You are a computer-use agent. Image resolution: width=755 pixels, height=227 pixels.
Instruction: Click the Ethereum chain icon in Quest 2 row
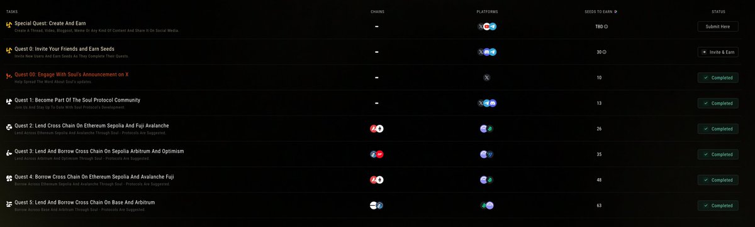coord(379,129)
